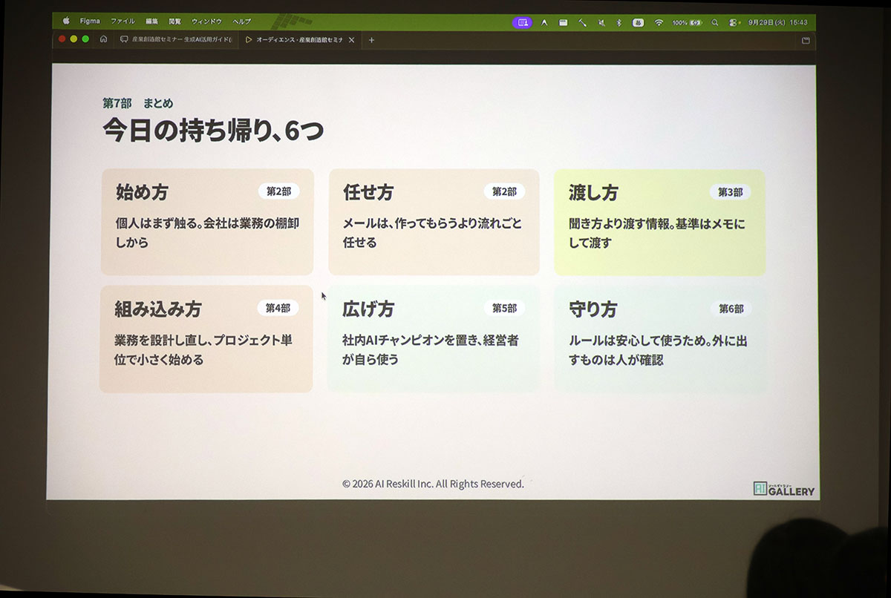Screen dimensions: 891x598
Task: Click text 社内AIチャンピオンを置き、経営者が自ら使う
Action: [x=430, y=349]
